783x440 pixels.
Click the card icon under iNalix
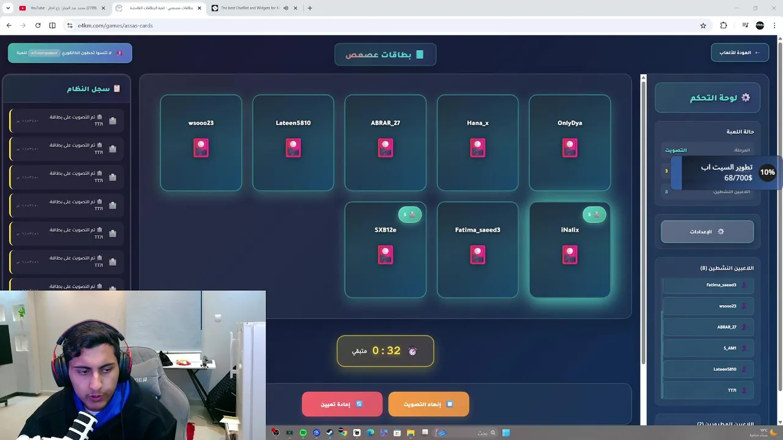pos(570,255)
